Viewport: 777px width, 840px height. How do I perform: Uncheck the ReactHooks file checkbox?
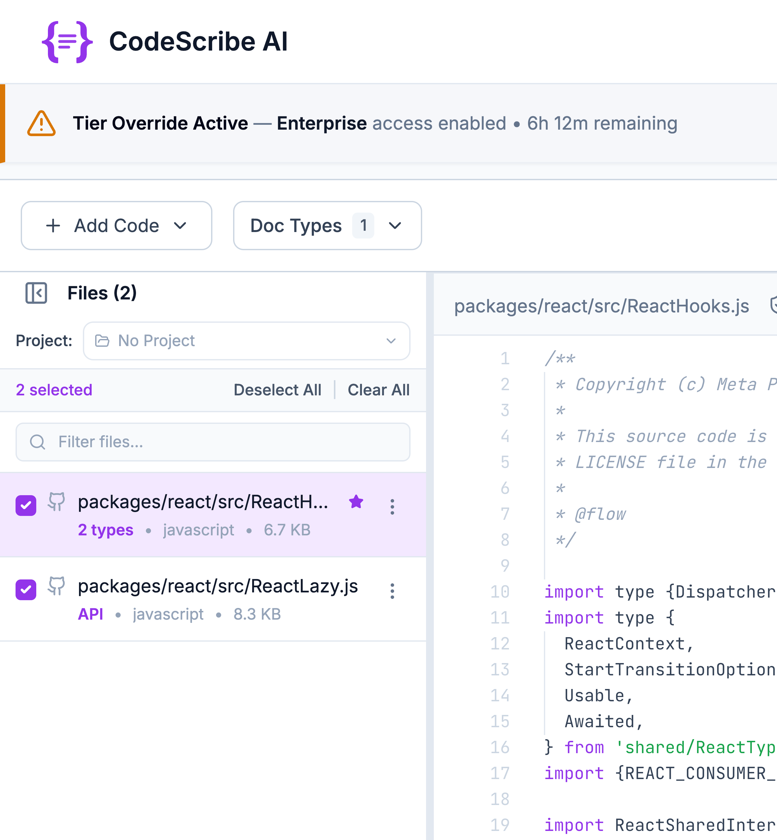(x=26, y=505)
